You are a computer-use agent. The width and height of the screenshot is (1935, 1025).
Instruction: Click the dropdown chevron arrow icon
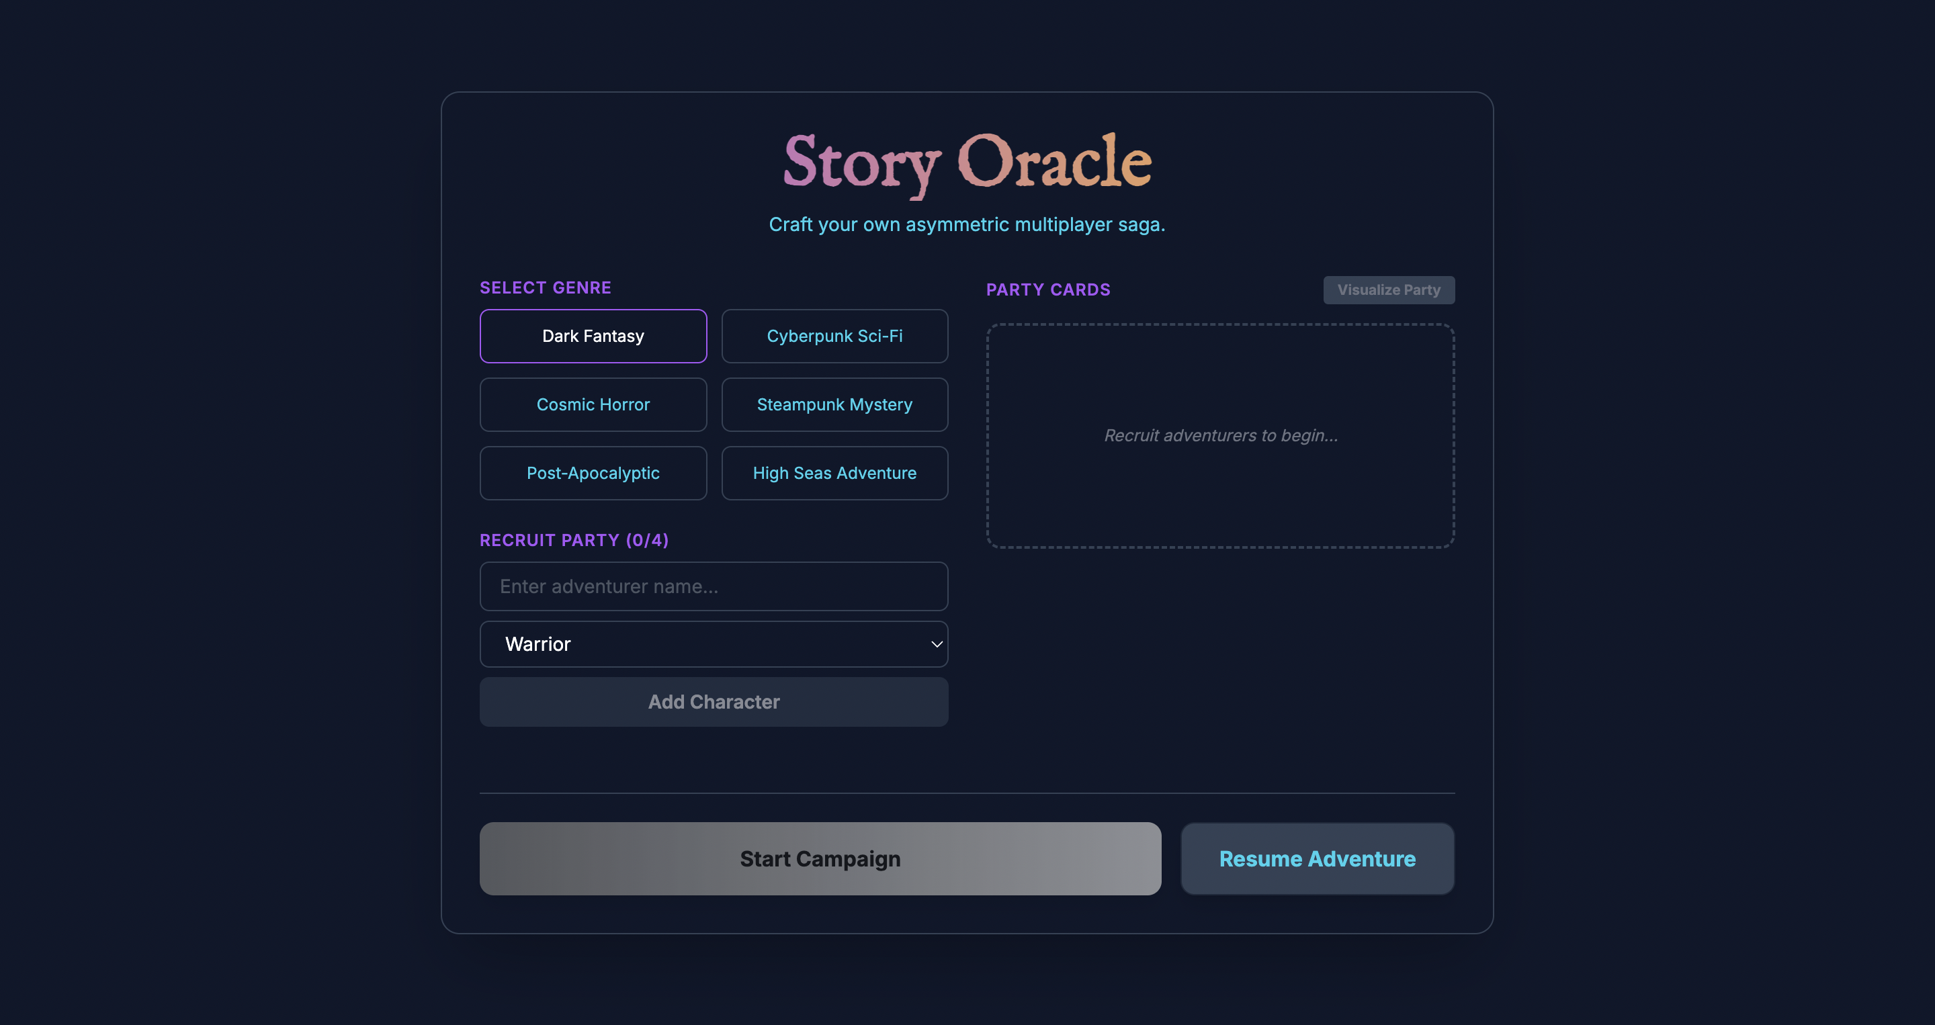(x=936, y=644)
